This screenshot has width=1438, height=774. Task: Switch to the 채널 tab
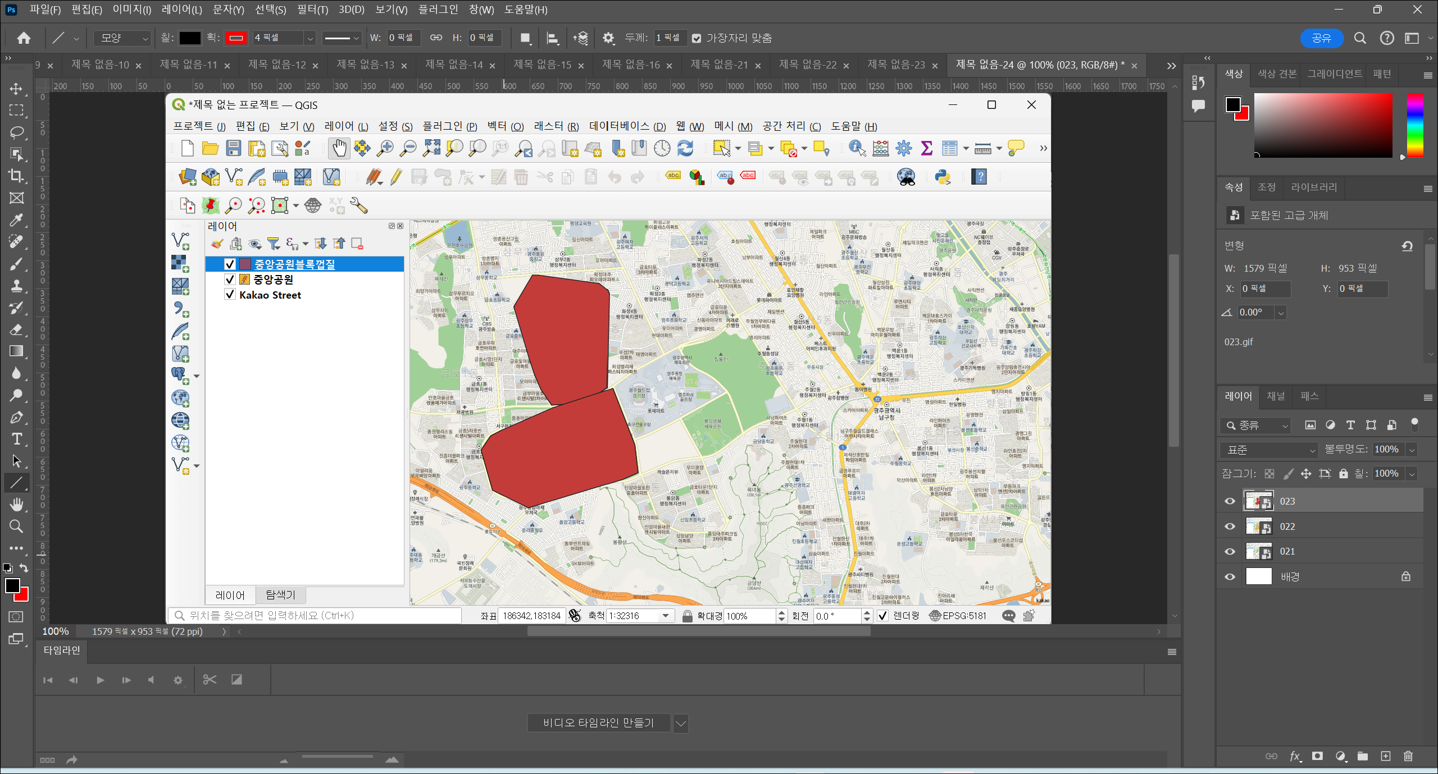point(1276,396)
